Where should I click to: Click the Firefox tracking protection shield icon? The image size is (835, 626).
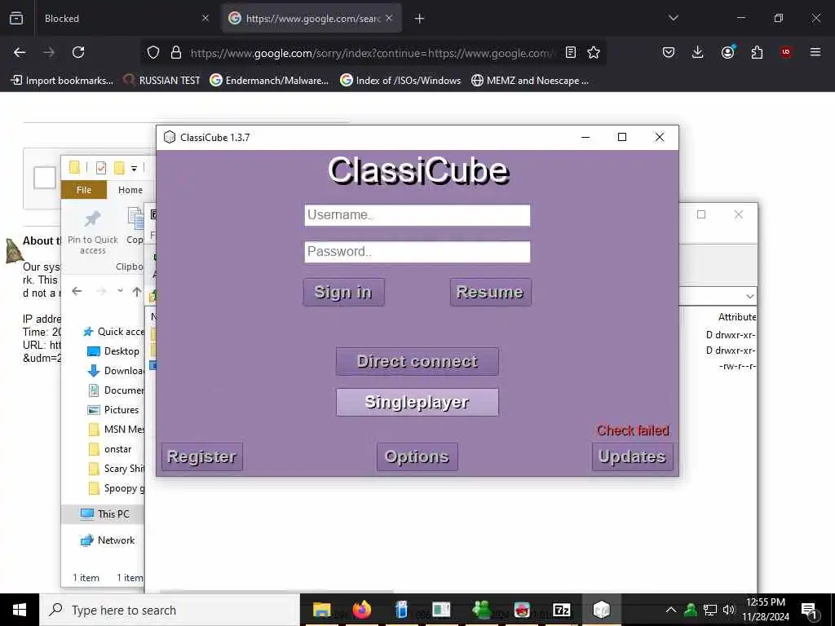153,52
